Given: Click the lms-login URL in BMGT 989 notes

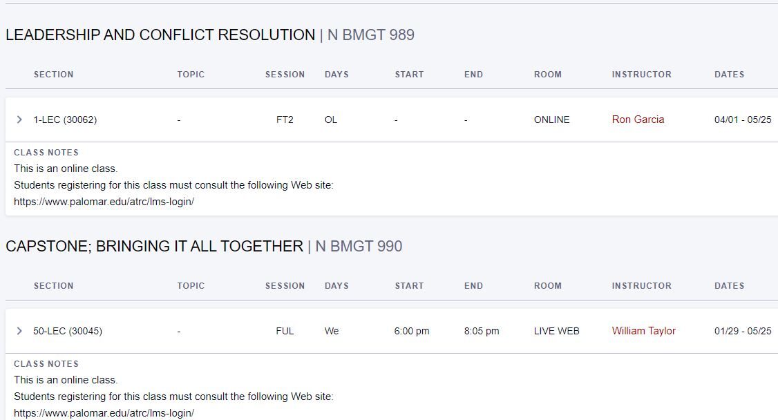Looking at the screenshot, I should (104, 202).
